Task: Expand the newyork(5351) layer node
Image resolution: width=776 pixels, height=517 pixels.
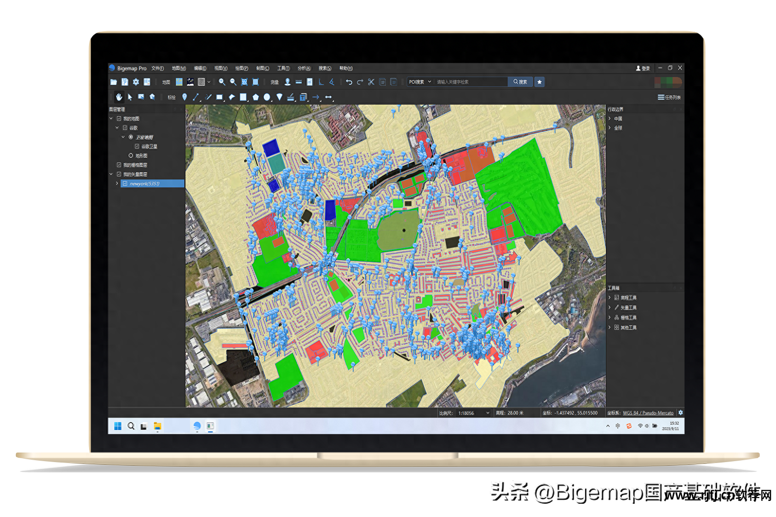Action: [x=117, y=183]
